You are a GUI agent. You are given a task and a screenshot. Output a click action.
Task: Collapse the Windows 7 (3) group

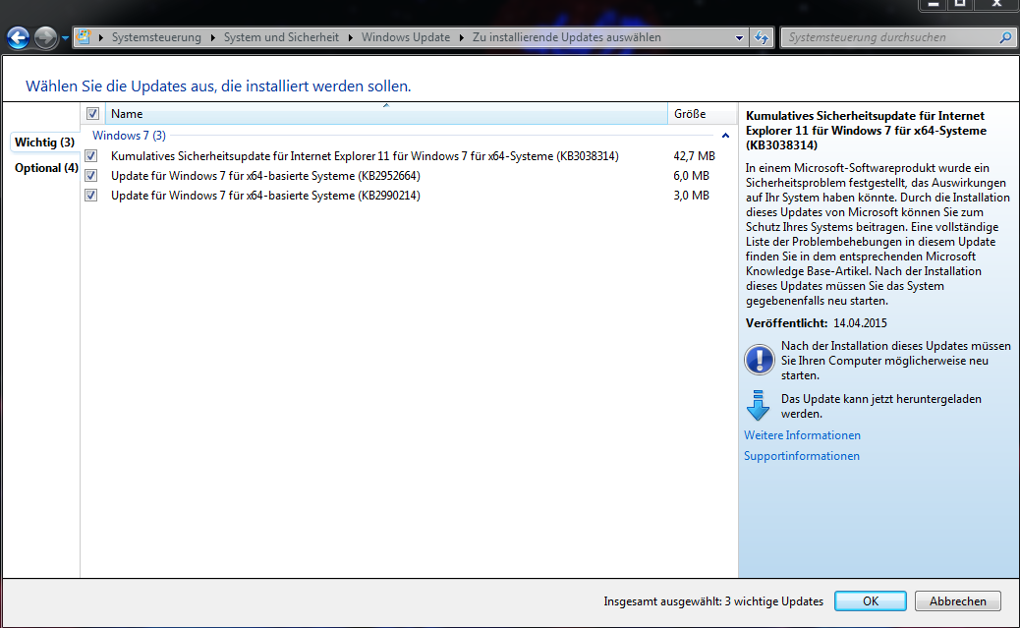[x=725, y=136]
